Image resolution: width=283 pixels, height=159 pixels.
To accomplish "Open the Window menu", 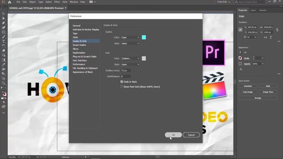I will (74, 2).
